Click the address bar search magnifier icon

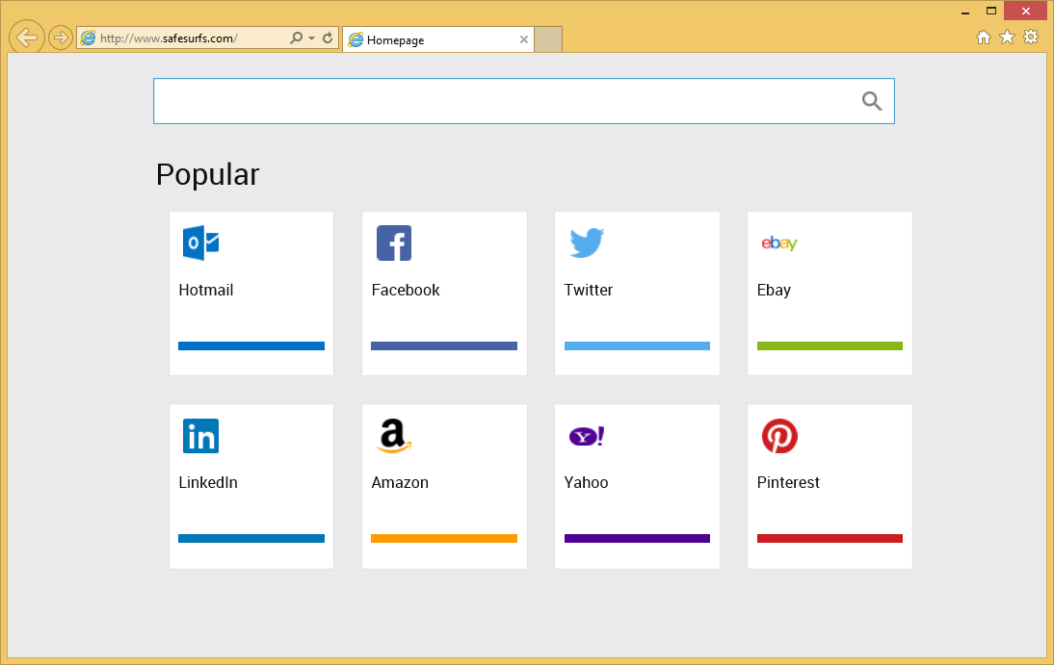[x=296, y=38]
